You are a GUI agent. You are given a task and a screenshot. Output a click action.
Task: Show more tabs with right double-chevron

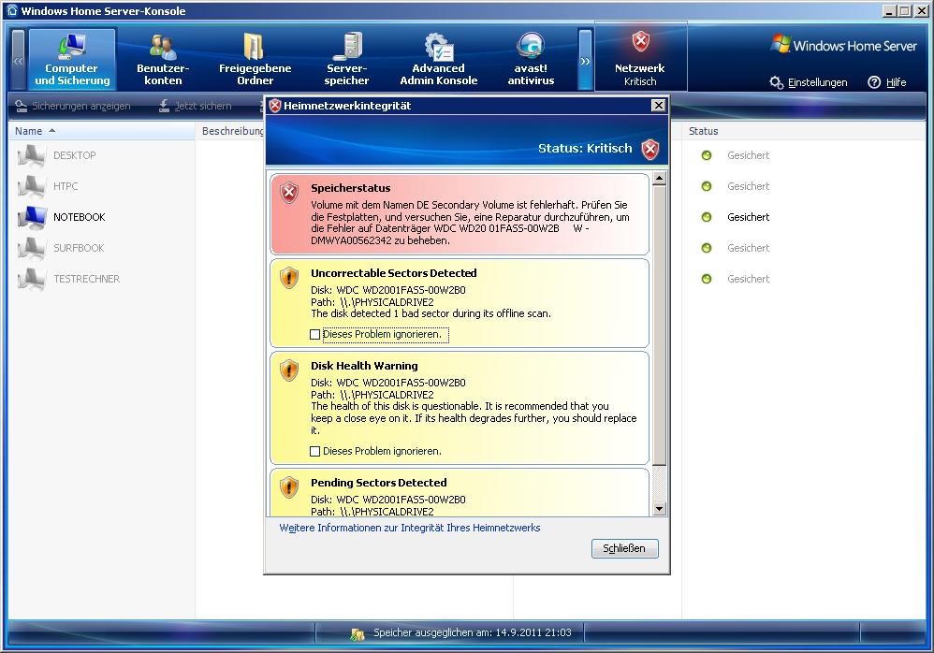(585, 61)
